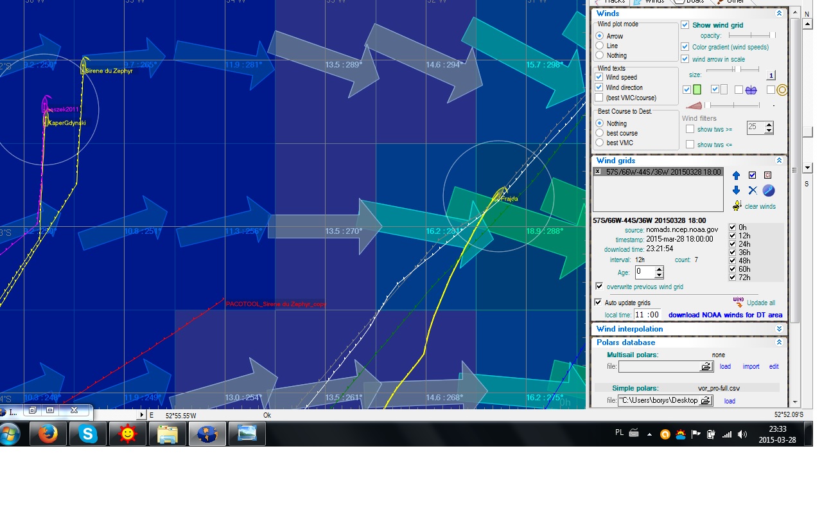The image size is (822, 514).
Task: Toggle wind arrow in scale checkbox
Action: coord(685,59)
